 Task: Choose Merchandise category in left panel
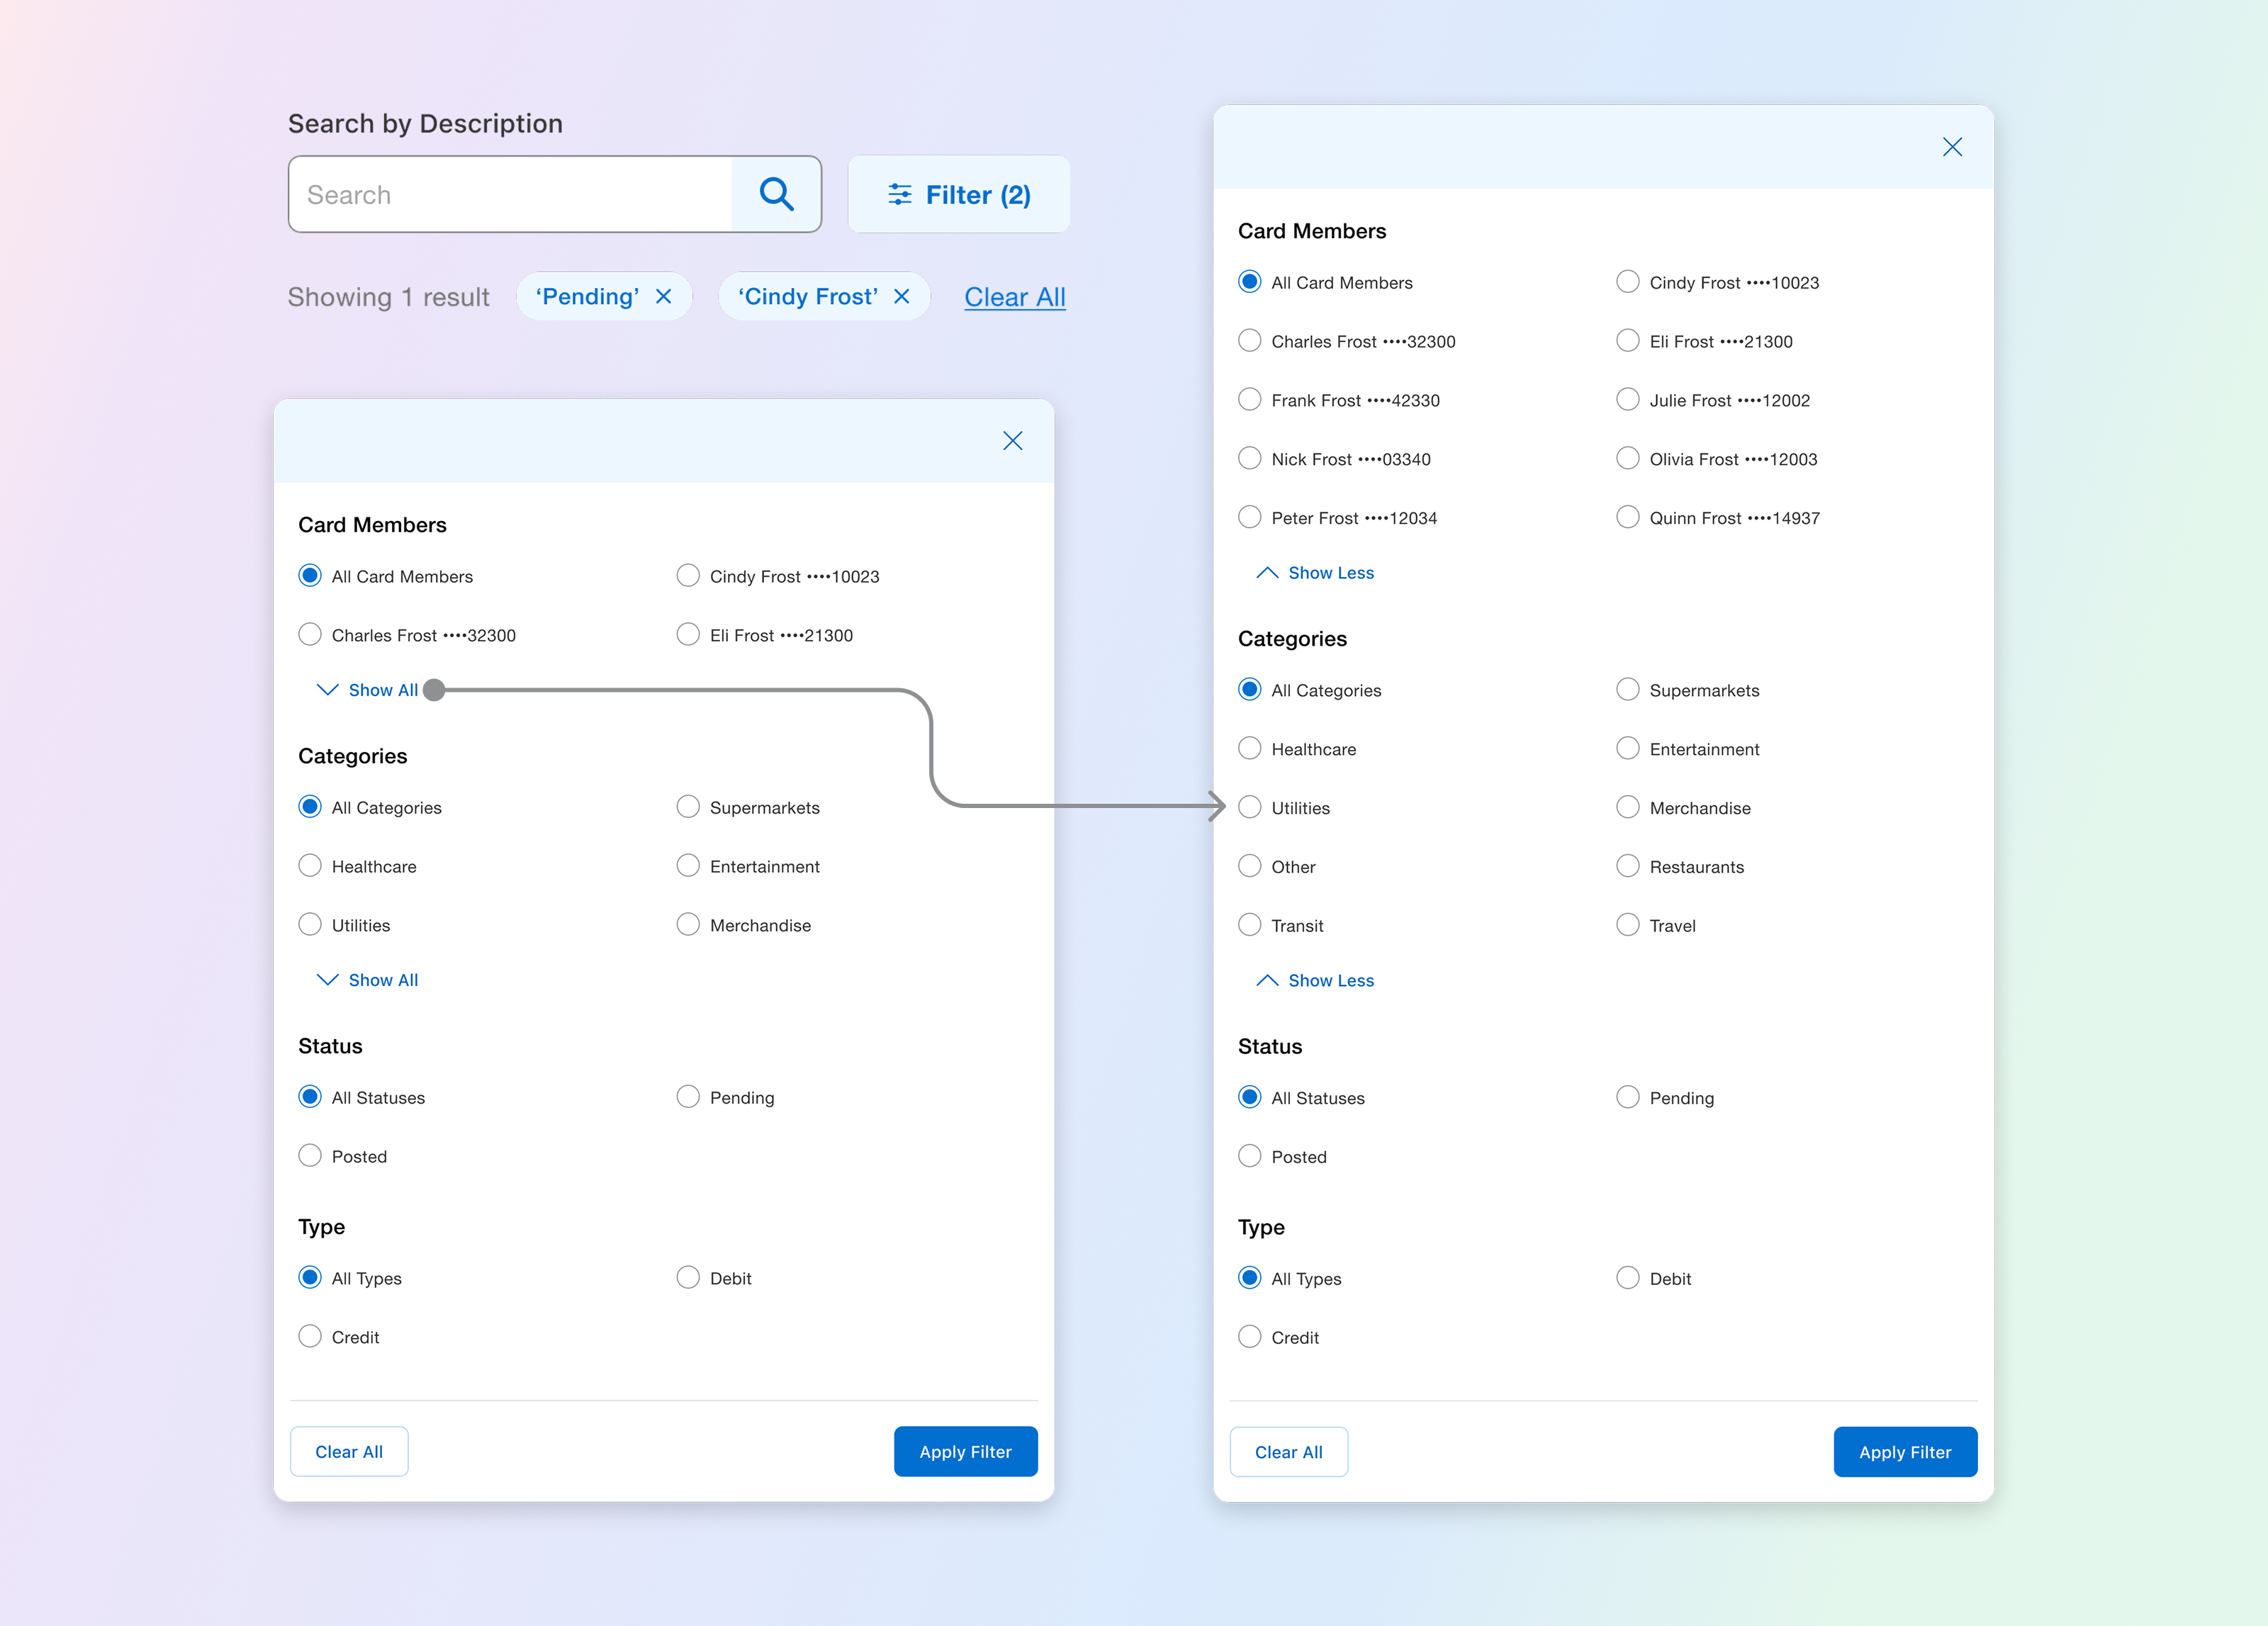[x=688, y=925]
